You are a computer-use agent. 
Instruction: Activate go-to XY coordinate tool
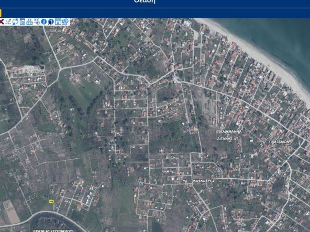(37, 21)
